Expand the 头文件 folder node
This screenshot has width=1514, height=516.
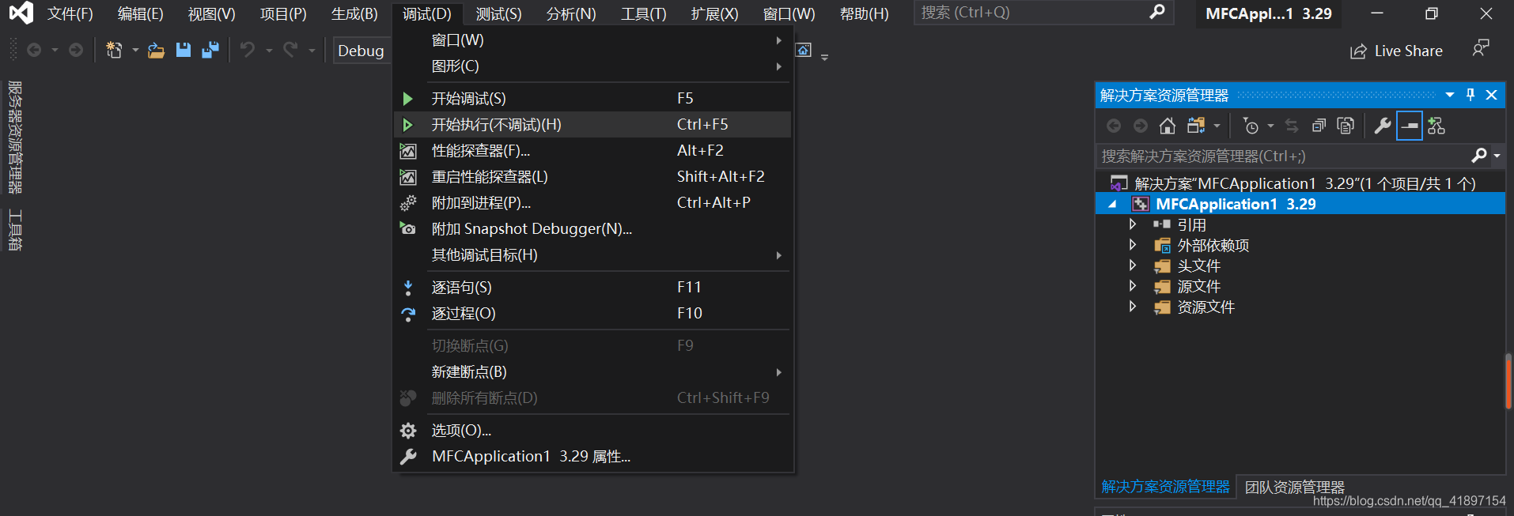point(1133,266)
